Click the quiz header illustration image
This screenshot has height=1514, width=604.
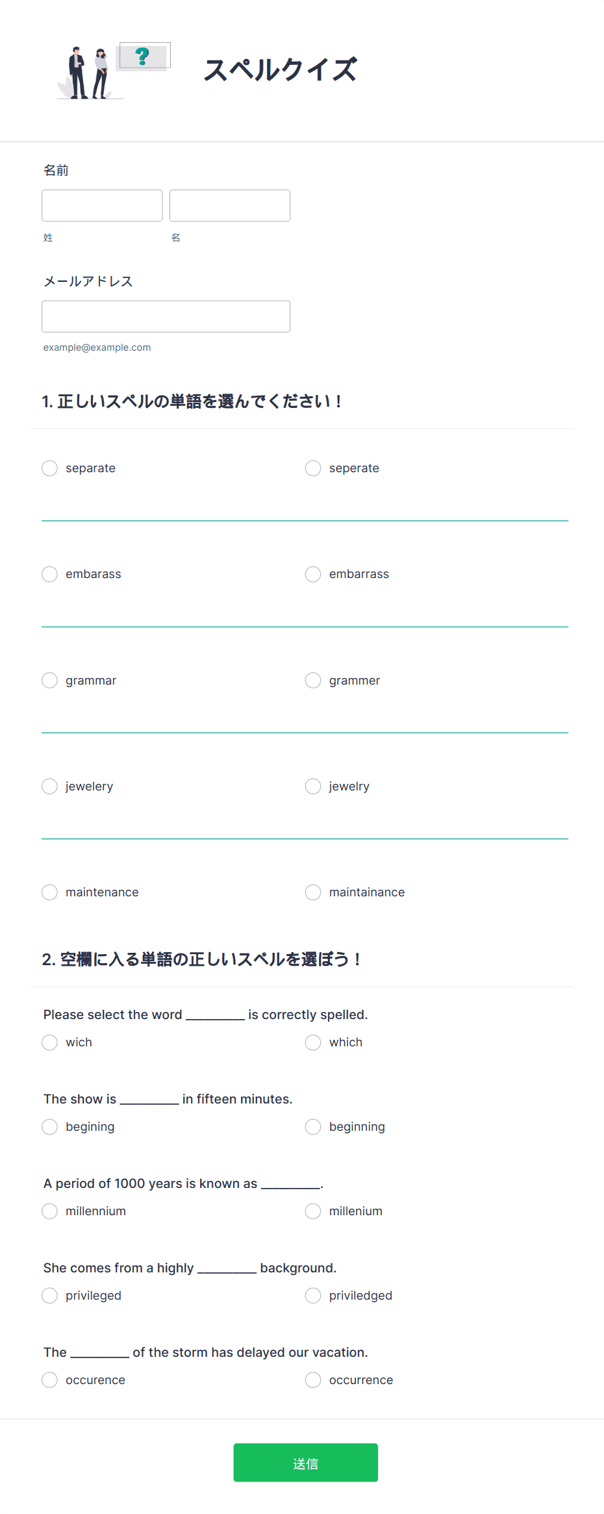pos(114,71)
